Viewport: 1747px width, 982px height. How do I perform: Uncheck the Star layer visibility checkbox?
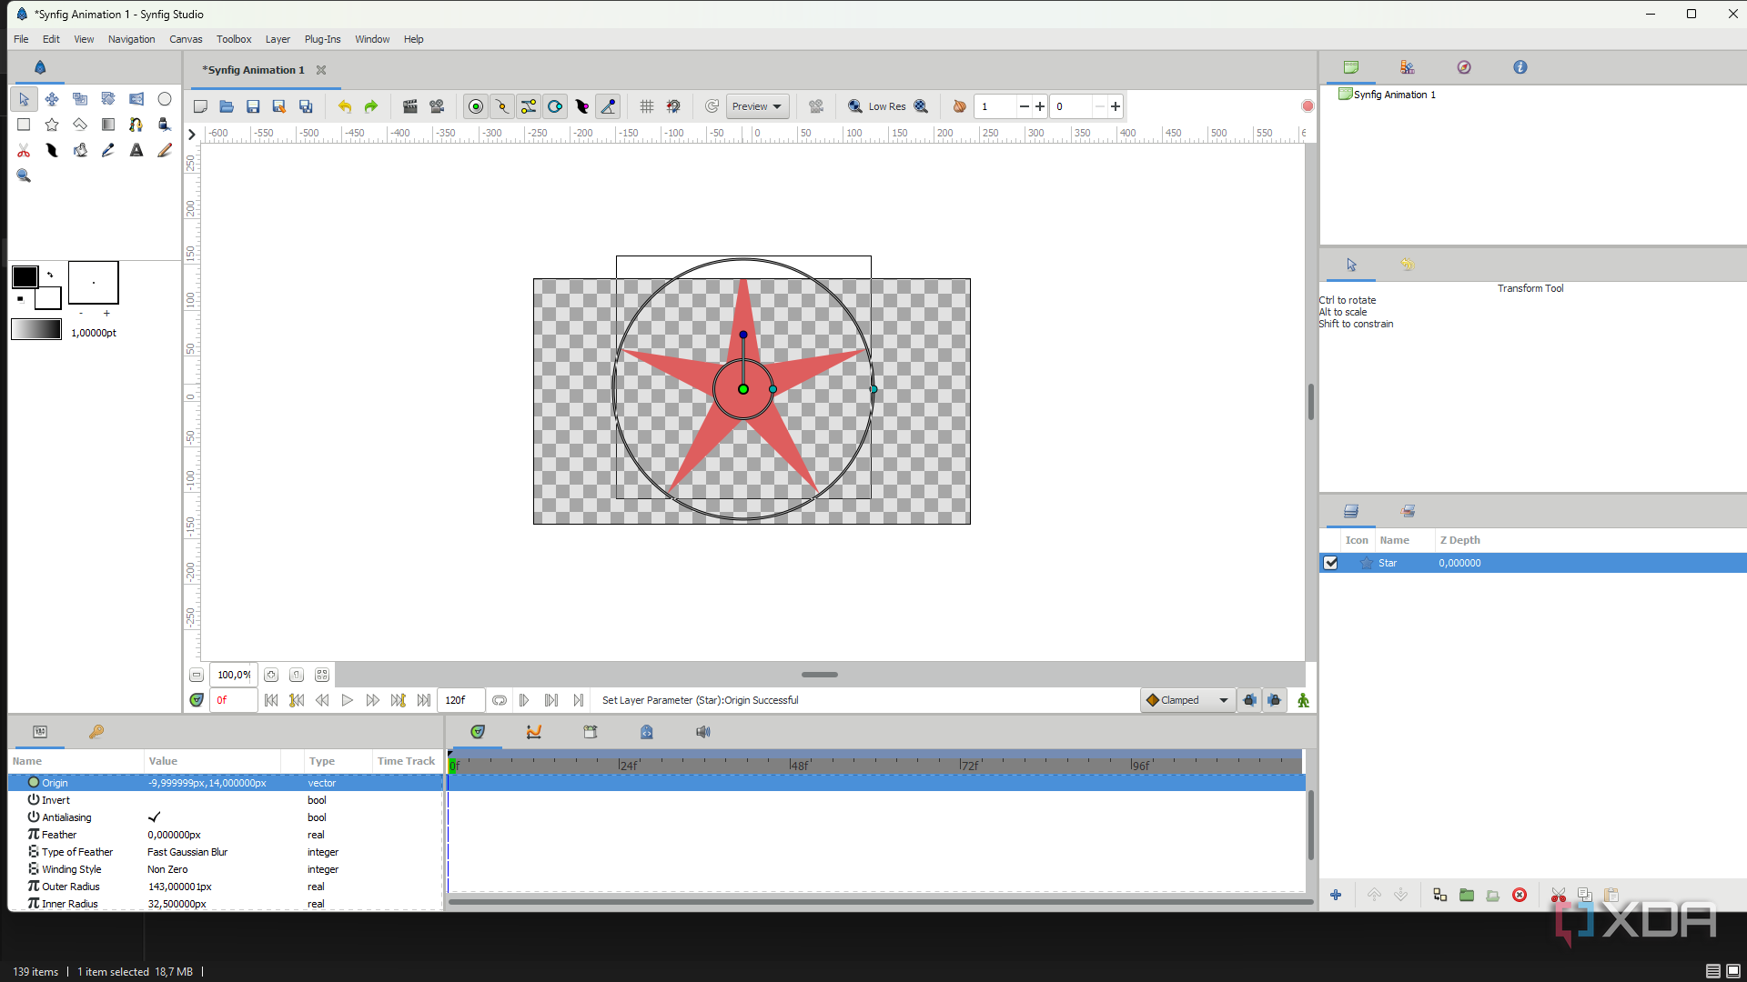click(x=1331, y=563)
